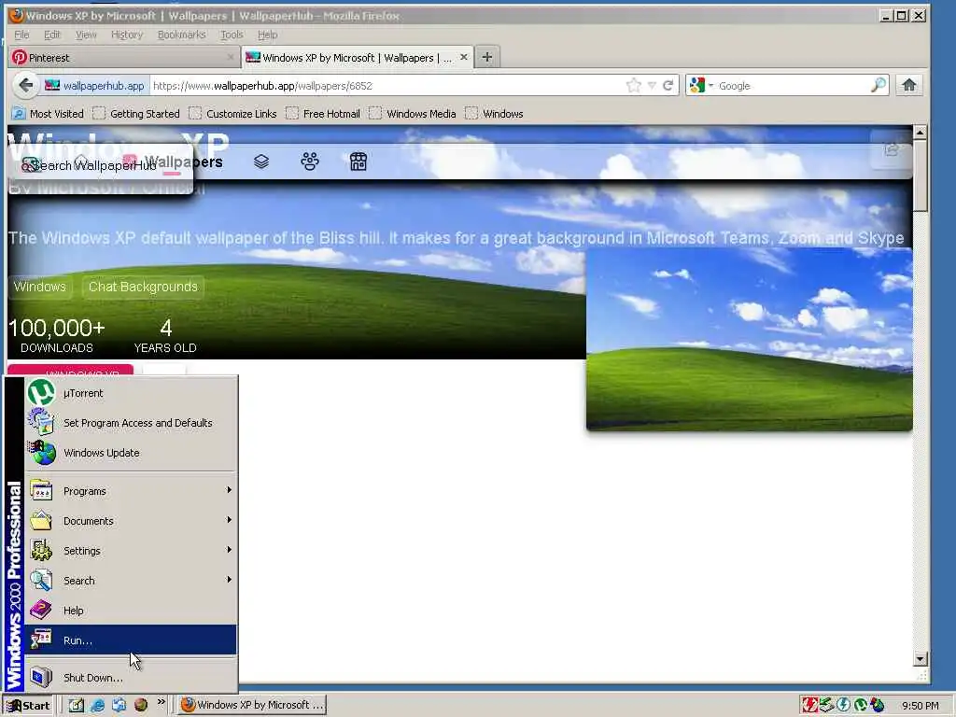Viewport: 956px width, 717px height.
Task: Click the URL address field
Action: pos(387,85)
